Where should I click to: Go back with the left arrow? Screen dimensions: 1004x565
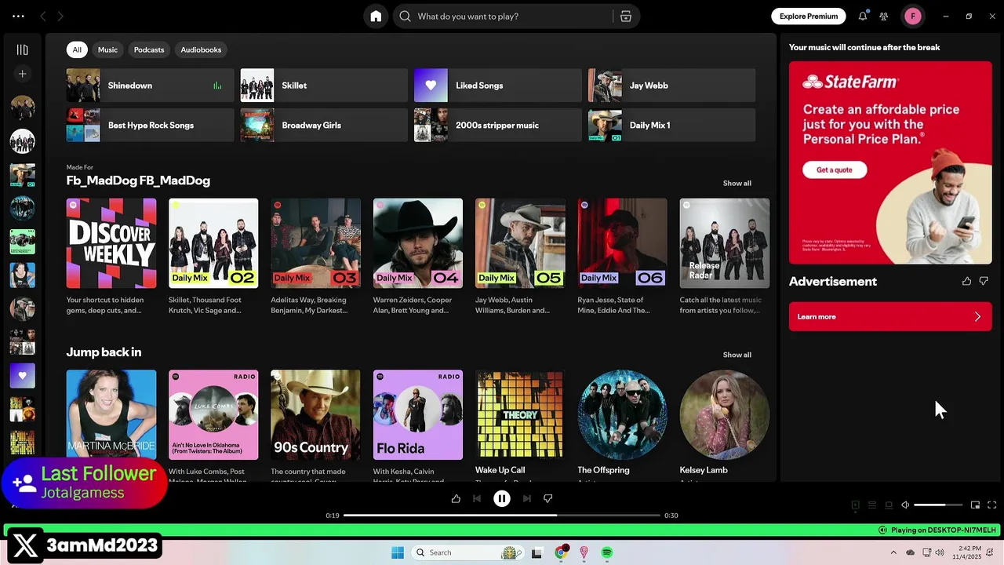(43, 16)
